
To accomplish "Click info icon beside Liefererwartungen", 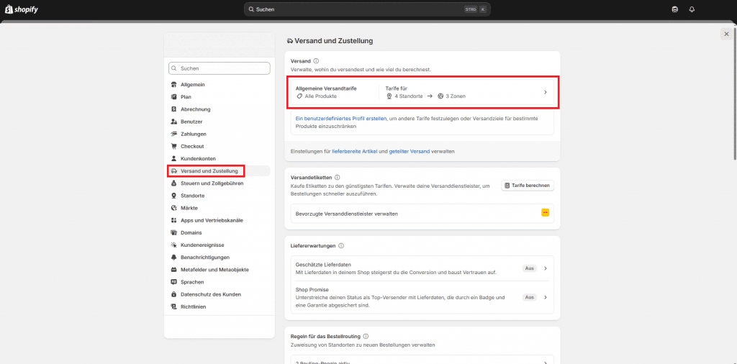I will click(340, 246).
